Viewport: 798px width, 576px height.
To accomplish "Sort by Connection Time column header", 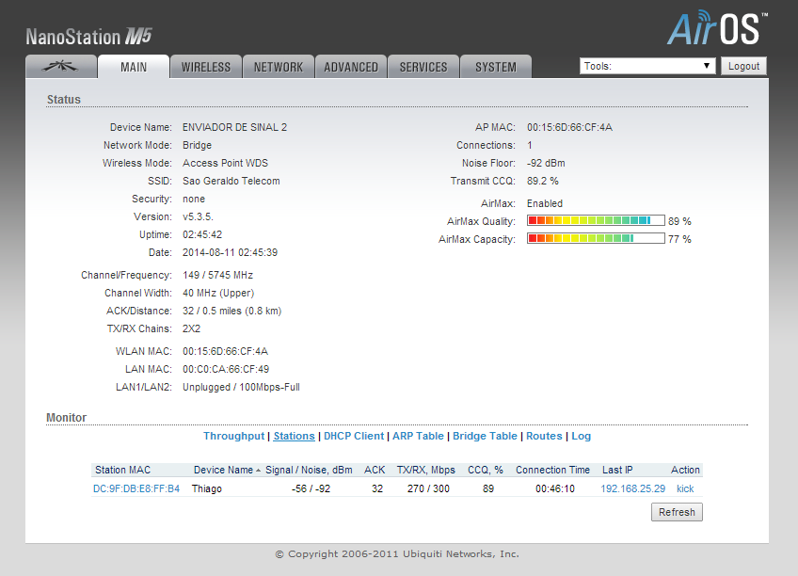I will click(x=552, y=470).
